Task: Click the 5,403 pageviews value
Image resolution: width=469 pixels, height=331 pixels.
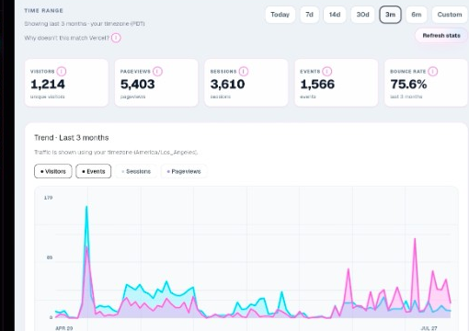Action: [138, 85]
